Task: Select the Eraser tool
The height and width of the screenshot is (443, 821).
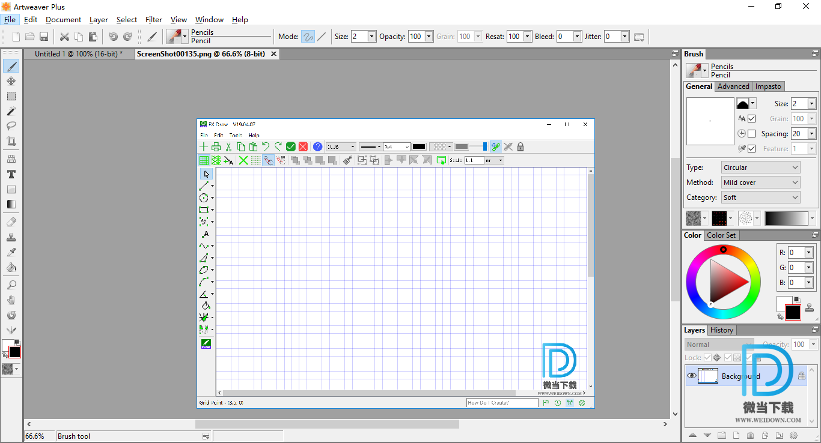Action: [x=11, y=222]
